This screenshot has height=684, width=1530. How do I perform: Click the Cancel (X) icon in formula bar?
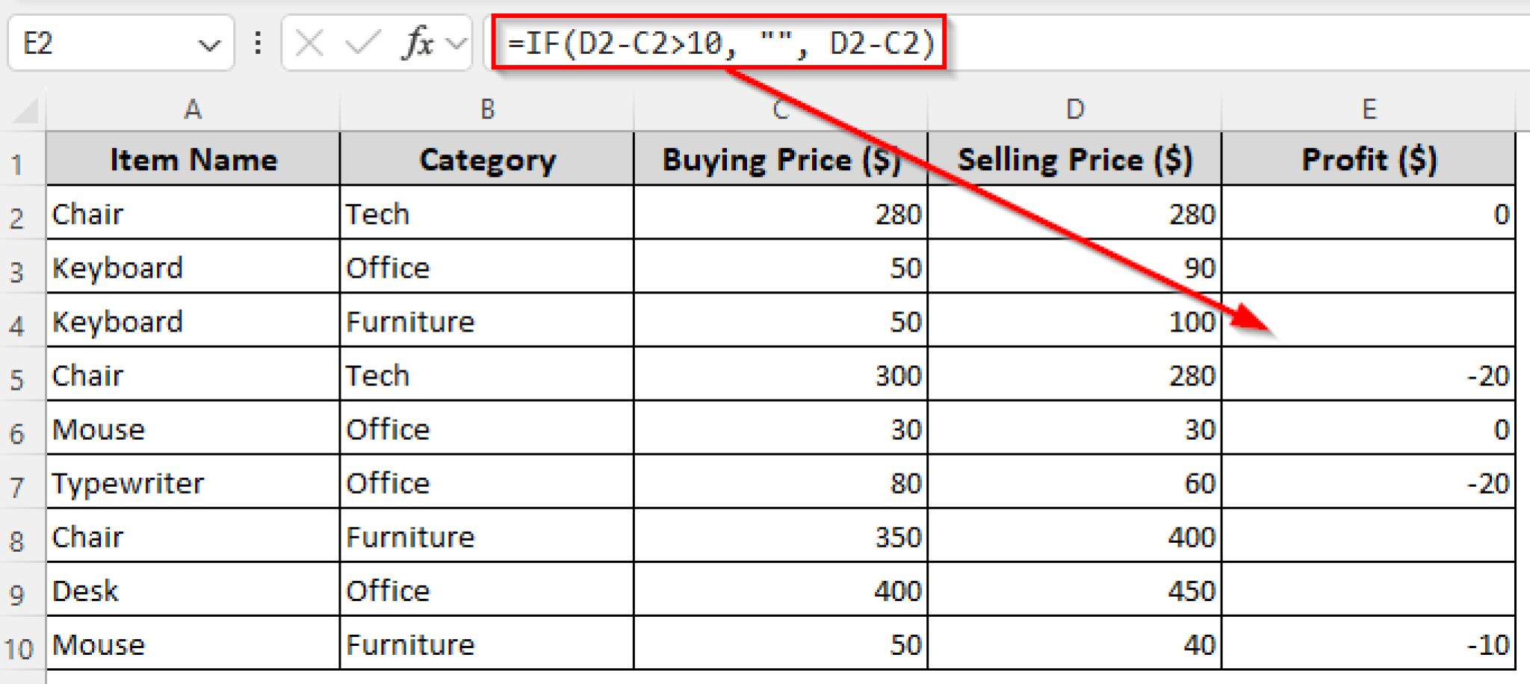[310, 43]
